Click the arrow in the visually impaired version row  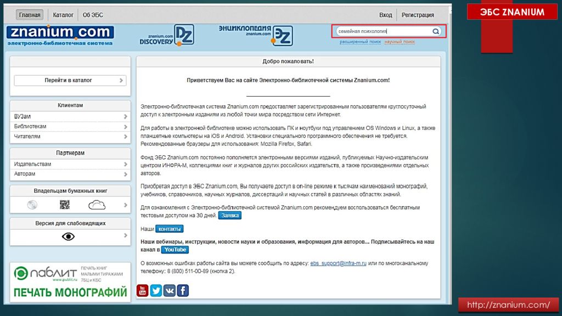click(126, 235)
